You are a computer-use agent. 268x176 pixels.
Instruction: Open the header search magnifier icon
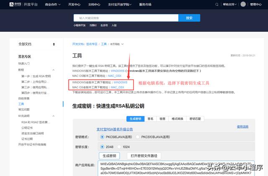pos(217,5)
